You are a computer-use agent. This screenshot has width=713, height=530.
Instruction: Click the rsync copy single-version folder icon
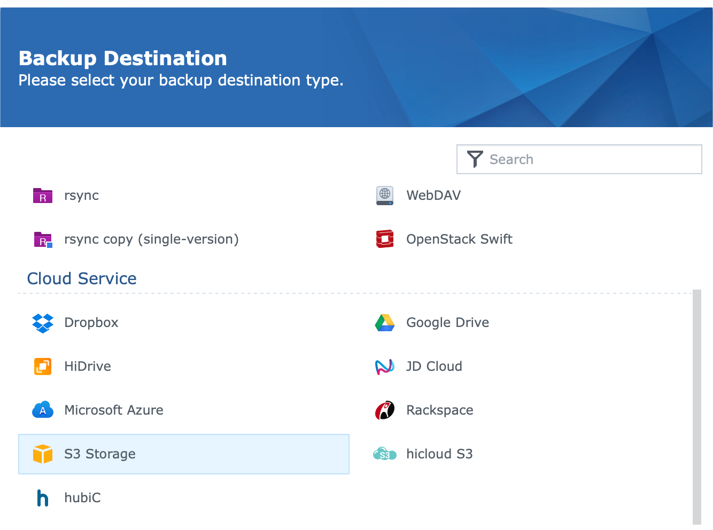coord(43,239)
